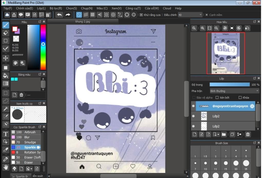The image size is (263, 178).
Task: Flip view in the Navigator panel
Action: point(247,28)
